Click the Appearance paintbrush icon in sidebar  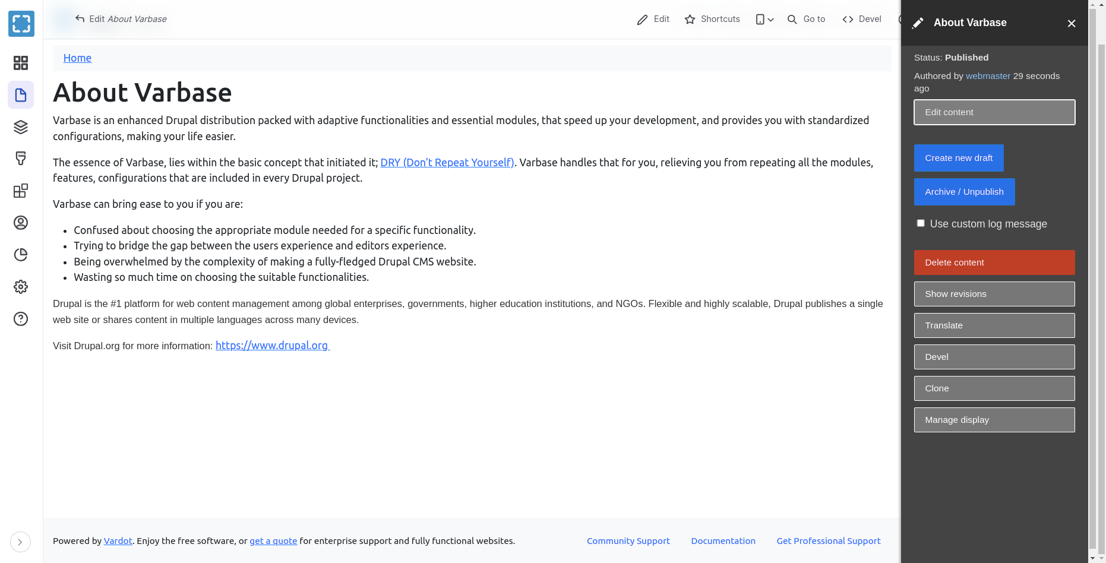(x=21, y=159)
